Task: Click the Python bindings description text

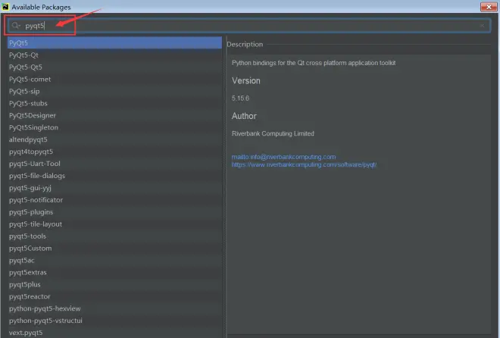Action: coord(314,63)
